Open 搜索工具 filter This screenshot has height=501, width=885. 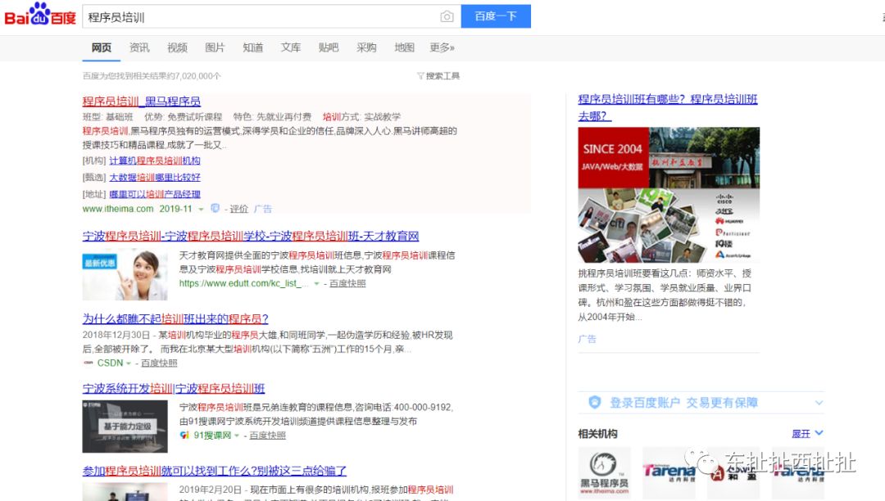click(438, 76)
